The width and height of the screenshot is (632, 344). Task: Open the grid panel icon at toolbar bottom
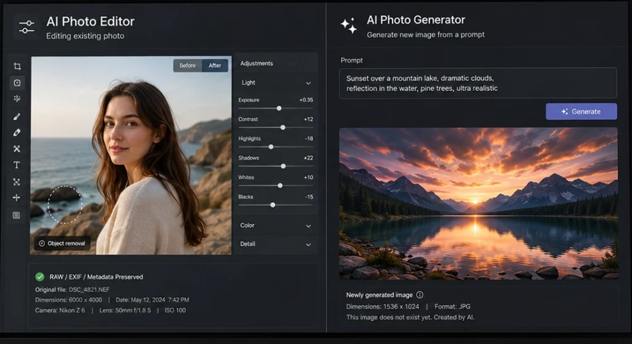click(x=17, y=216)
